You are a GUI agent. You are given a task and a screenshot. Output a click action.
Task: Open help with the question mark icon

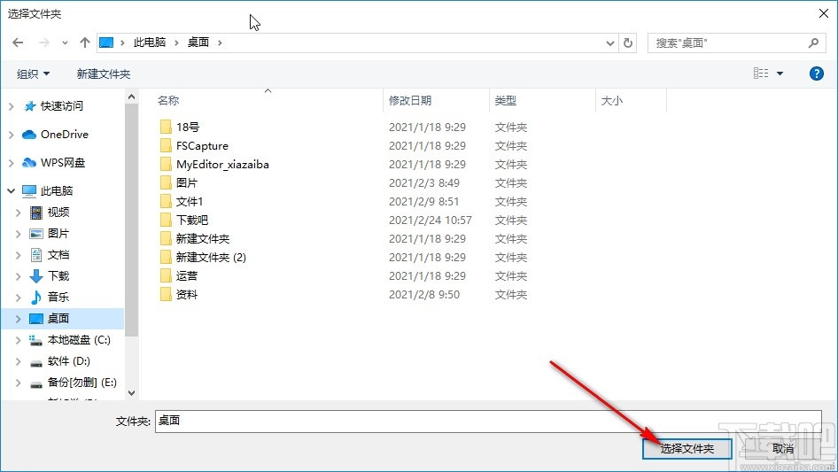pyautogui.click(x=816, y=74)
